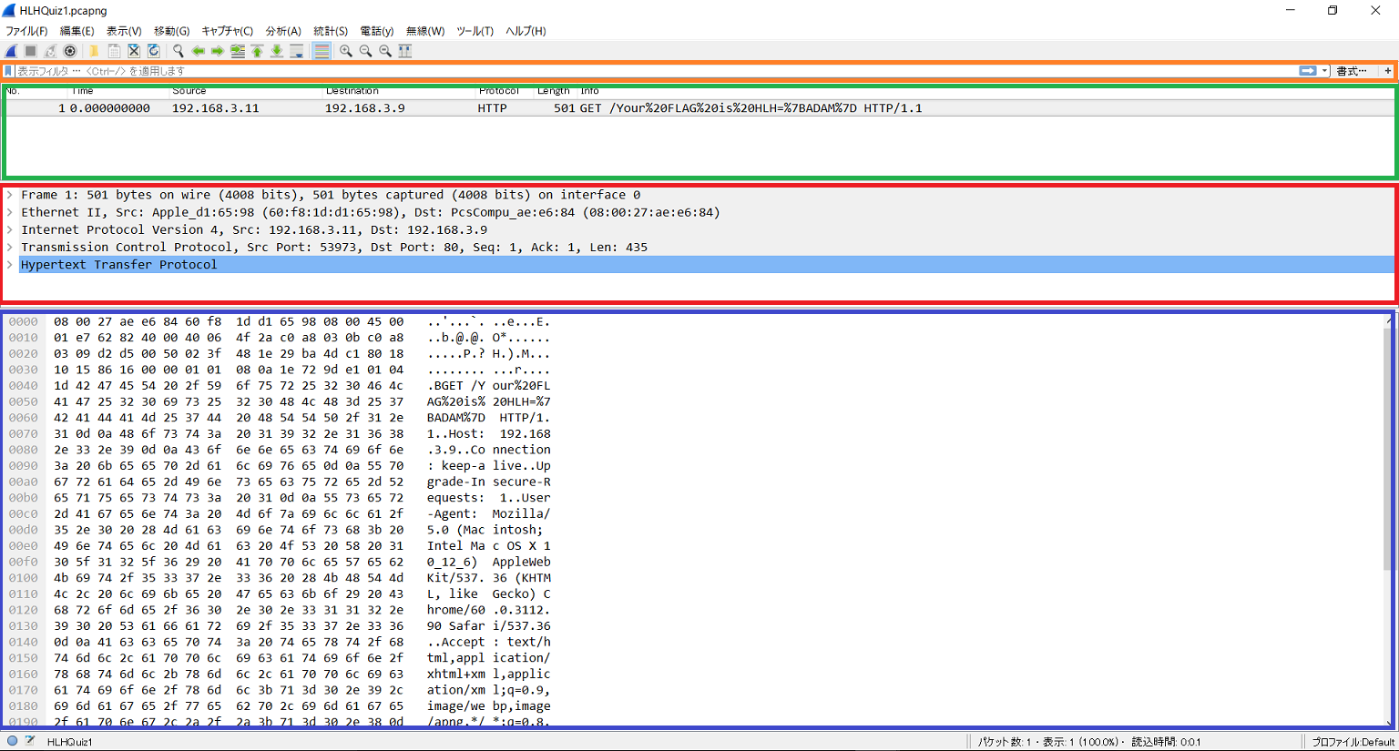The height and width of the screenshot is (751, 1399).
Task: Jump to the first packet (up arrow icon)
Action: [x=258, y=51]
